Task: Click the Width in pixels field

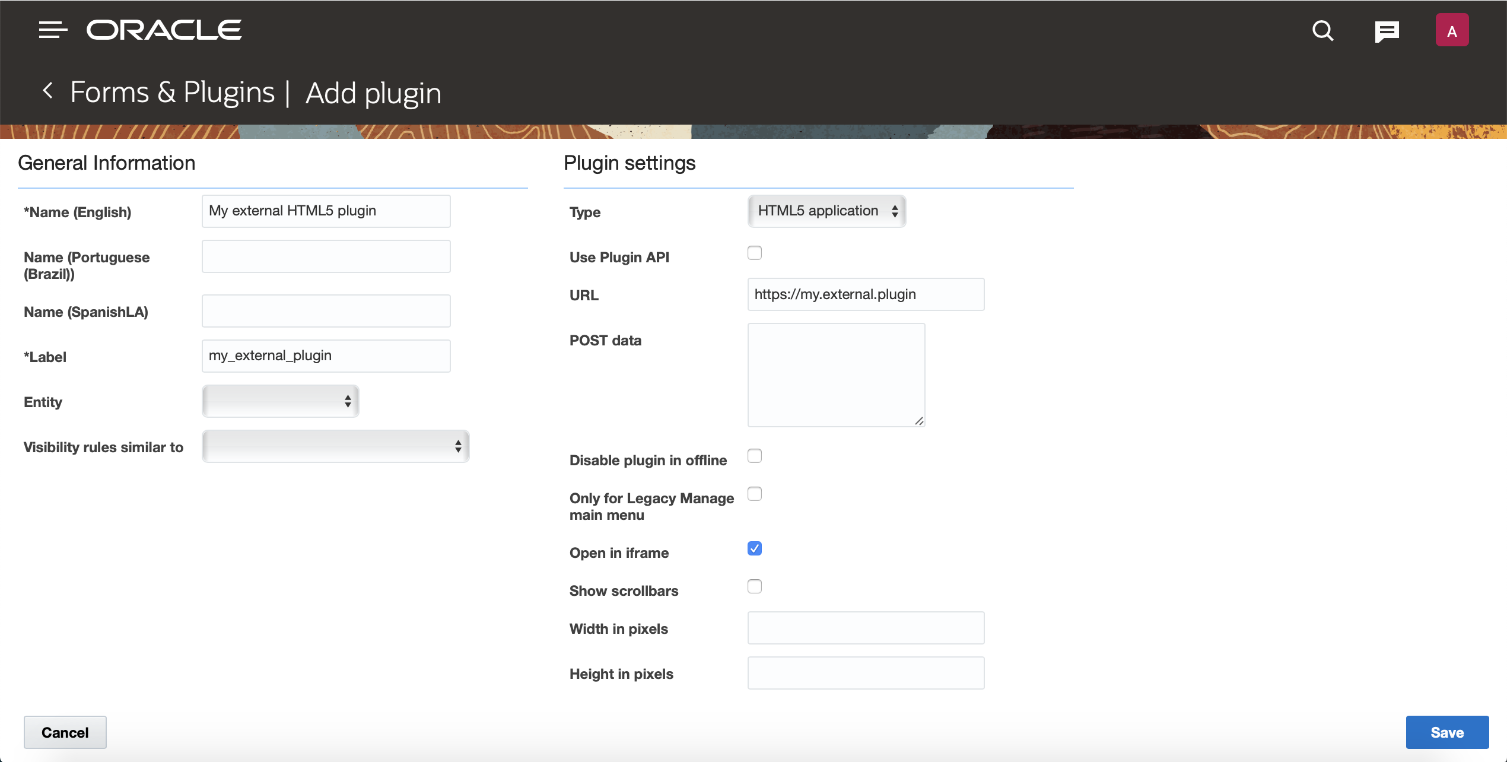Action: coord(865,627)
